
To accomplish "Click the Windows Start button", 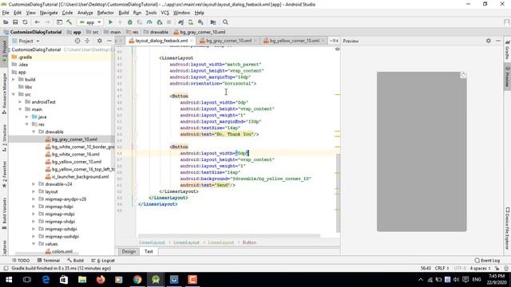I will [x=9, y=280].
